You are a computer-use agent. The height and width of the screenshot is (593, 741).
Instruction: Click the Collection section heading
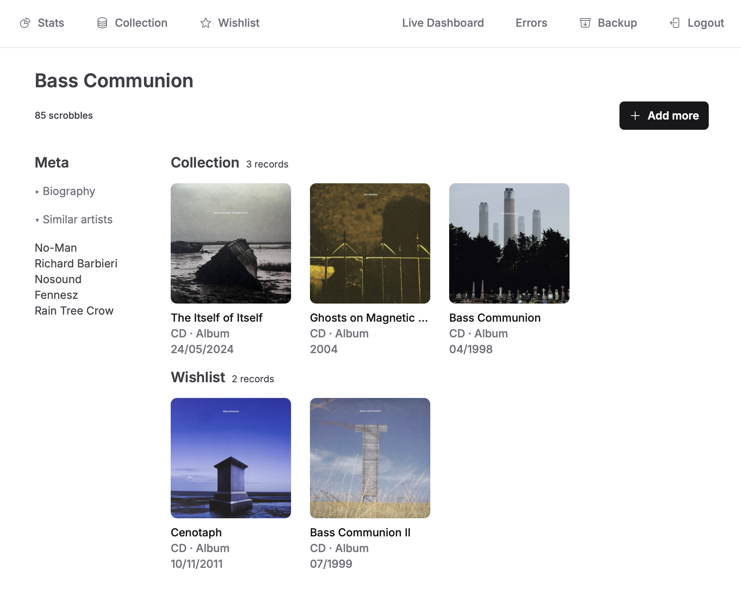[x=205, y=163]
